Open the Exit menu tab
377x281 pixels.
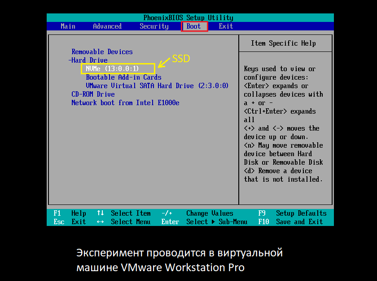[226, 26]
